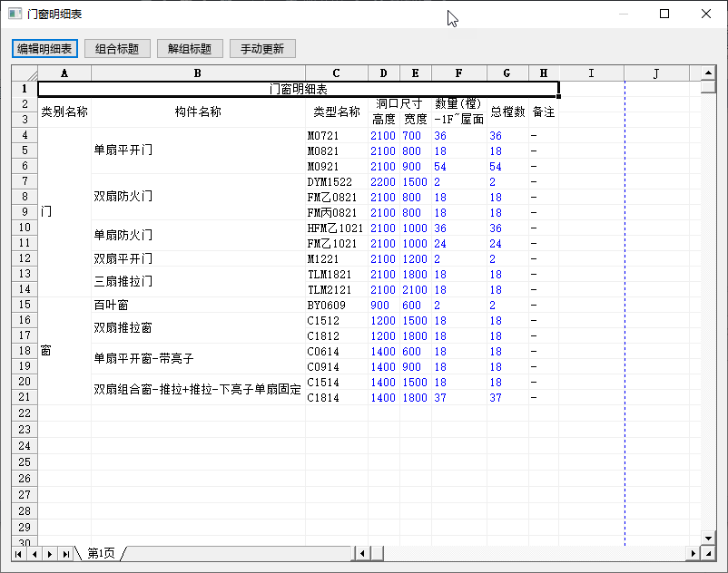Select column B header
This screenshot has width=728, height=573.
pyautogui.click(x=198, y=73)
